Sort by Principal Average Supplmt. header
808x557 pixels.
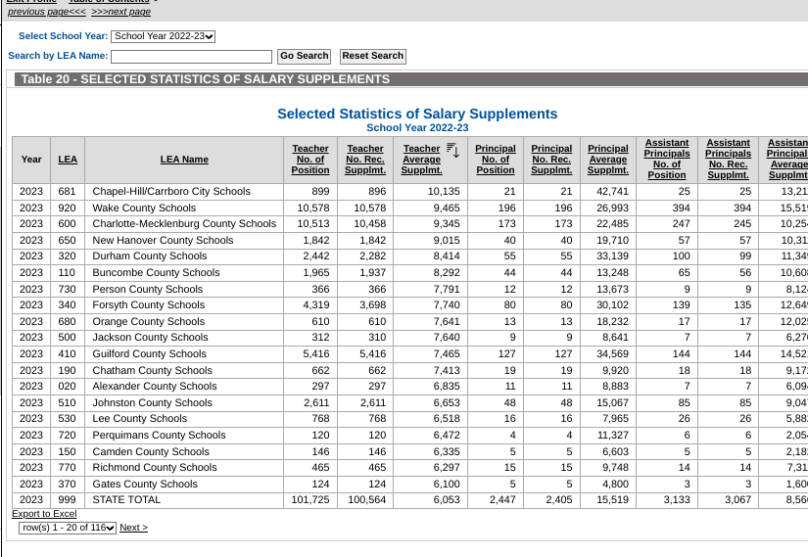point(608,160)
